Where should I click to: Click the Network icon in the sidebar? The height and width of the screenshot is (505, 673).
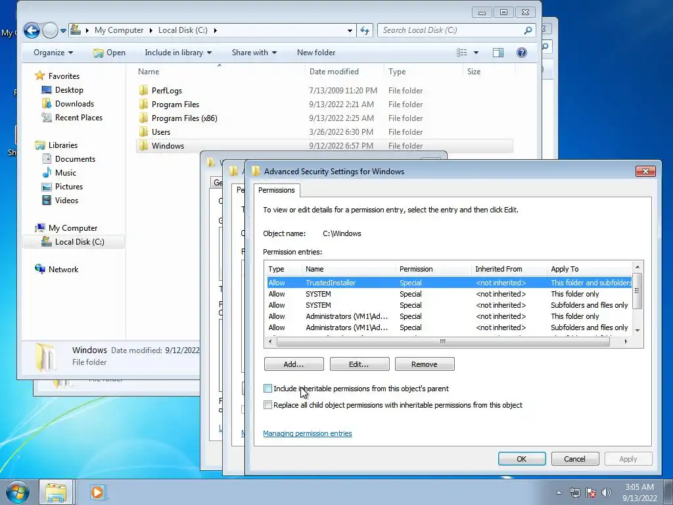coord(40,269)
